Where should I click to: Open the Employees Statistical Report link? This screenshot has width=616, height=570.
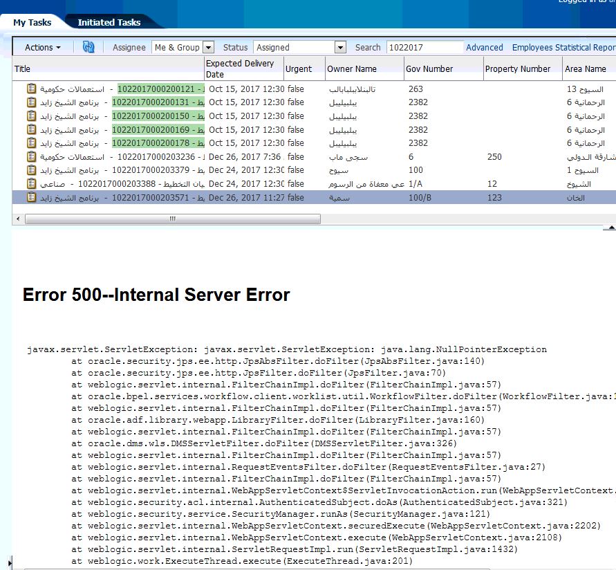(x=563, y=48)
